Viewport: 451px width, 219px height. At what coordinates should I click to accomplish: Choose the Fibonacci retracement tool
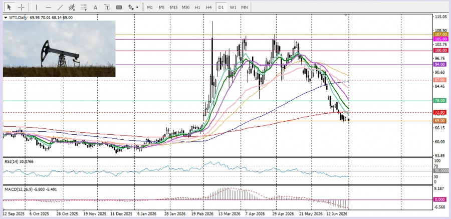tap(84, 7)
